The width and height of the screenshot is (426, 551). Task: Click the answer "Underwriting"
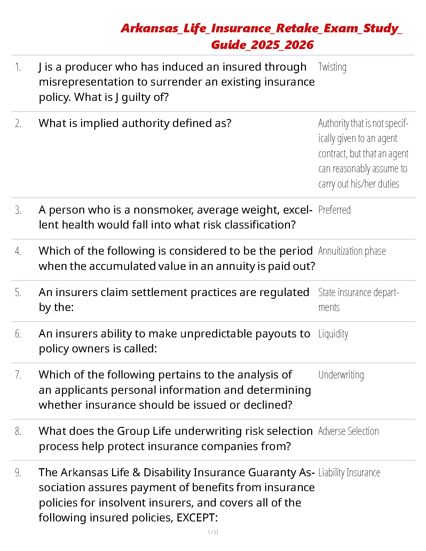coord(341,375)
